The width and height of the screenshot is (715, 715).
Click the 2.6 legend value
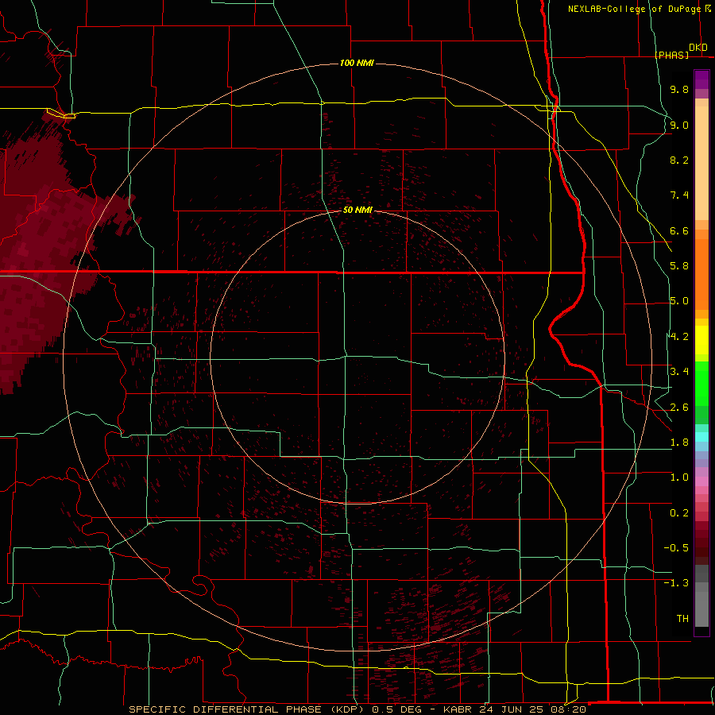pos(679,408)
